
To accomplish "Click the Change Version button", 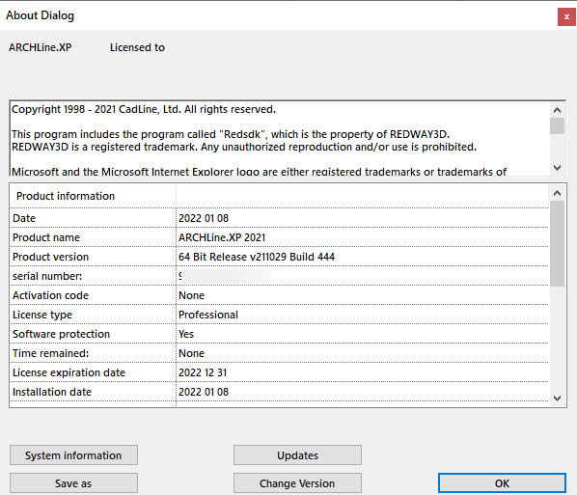I will pos(297,482).
